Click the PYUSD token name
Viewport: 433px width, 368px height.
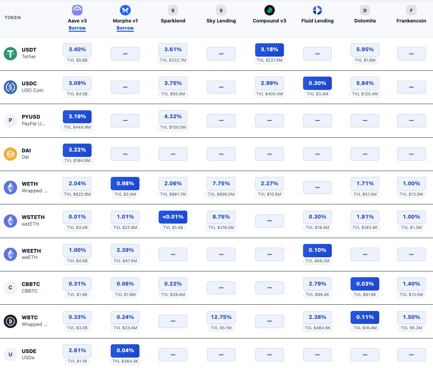31,117
